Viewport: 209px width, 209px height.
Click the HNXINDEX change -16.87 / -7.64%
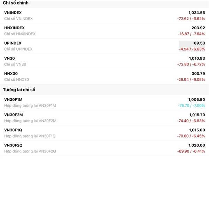(191, 34)
